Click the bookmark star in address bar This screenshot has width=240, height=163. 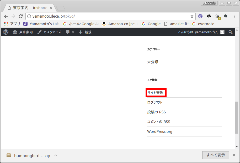[192, 16]
